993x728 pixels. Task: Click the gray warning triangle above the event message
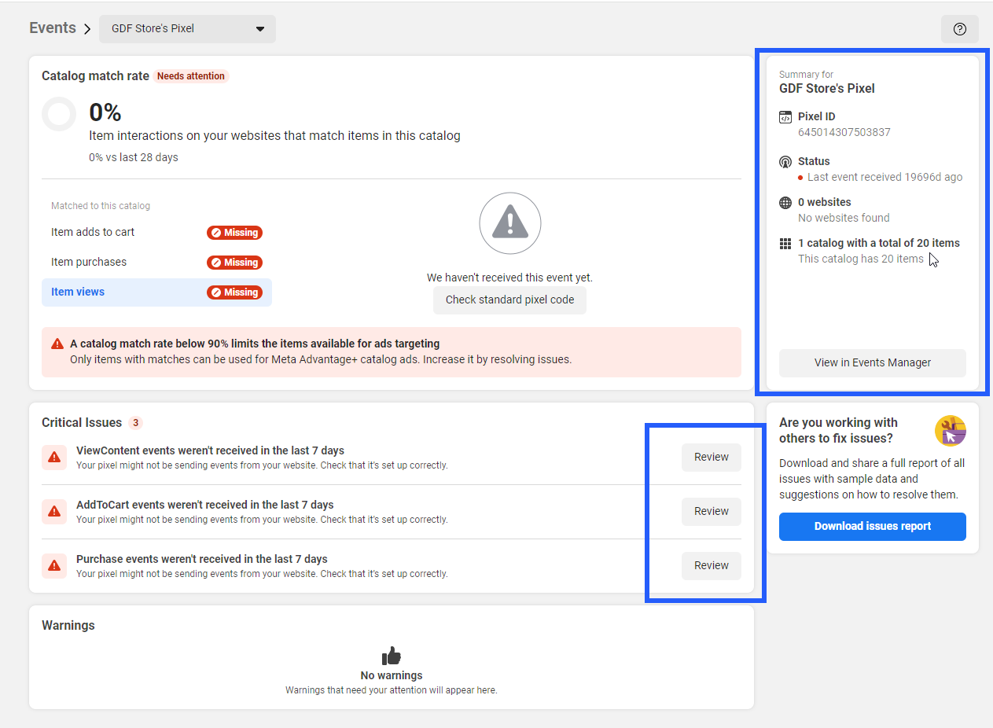tap(509, 223)
